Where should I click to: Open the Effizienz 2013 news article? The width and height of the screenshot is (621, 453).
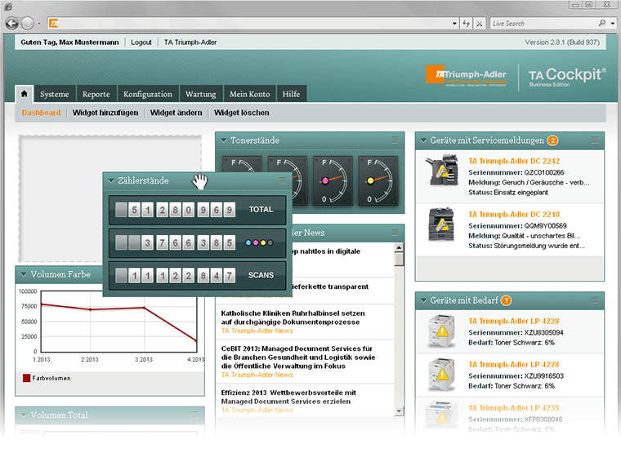[288, 397]
